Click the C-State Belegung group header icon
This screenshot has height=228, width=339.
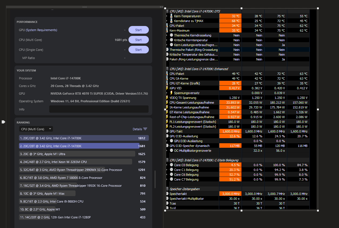167,160
